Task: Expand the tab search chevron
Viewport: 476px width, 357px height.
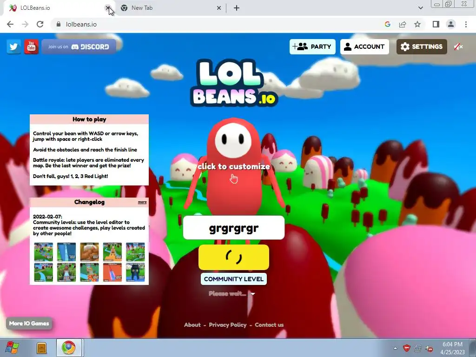Action: click(x=420, y=8)
